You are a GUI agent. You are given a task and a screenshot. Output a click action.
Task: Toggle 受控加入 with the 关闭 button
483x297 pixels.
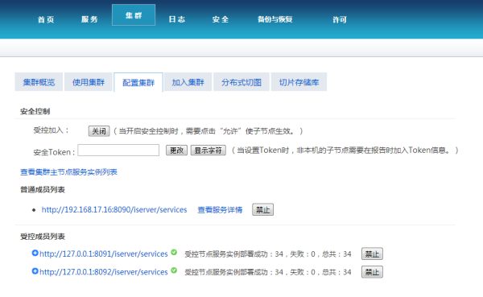(x=99, y=131)
